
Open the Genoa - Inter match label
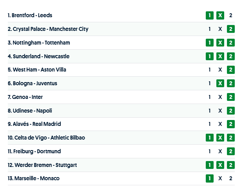pos(25,97)
